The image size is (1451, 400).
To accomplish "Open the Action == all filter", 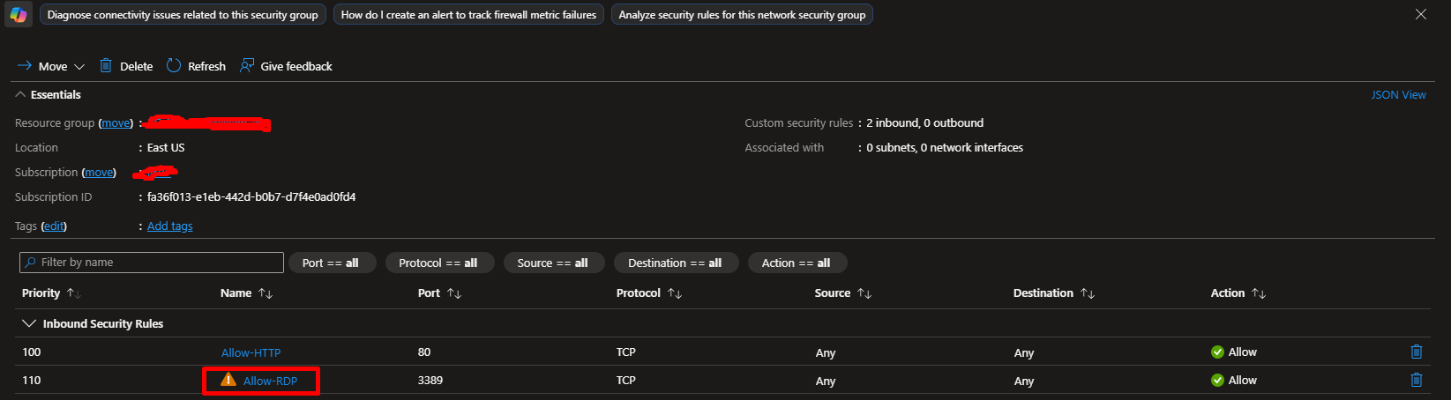I will pos(796,263).
